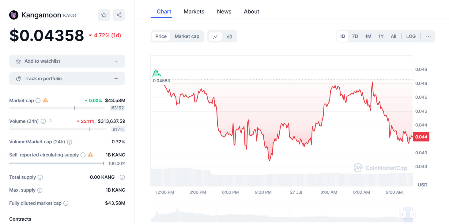Set chart range to 1M

click(368, 36)
